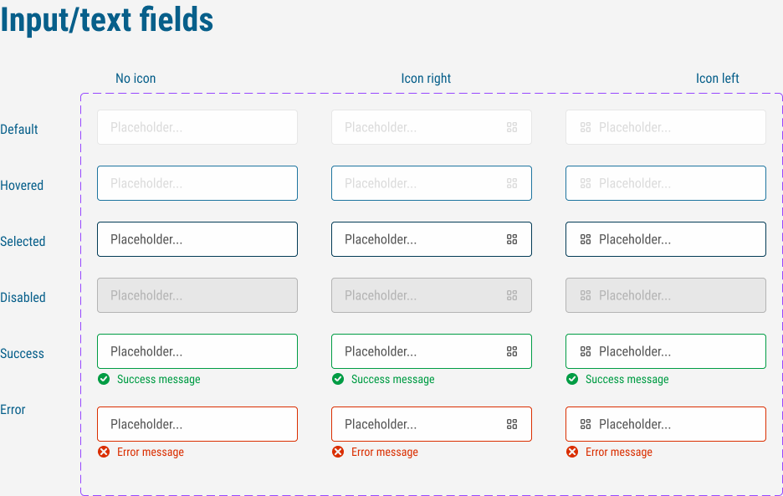This screenshot has height=496, width=783.
Task: Click the Error Icon left input field
Action: (x=666, y=424)
